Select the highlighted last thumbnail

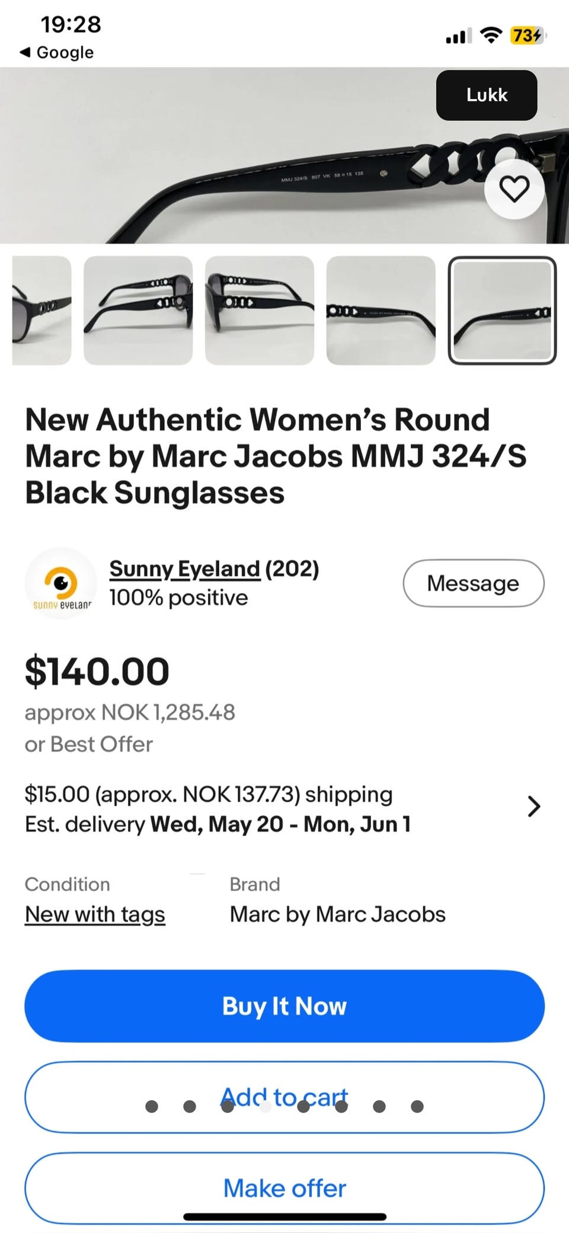(502, 310)
